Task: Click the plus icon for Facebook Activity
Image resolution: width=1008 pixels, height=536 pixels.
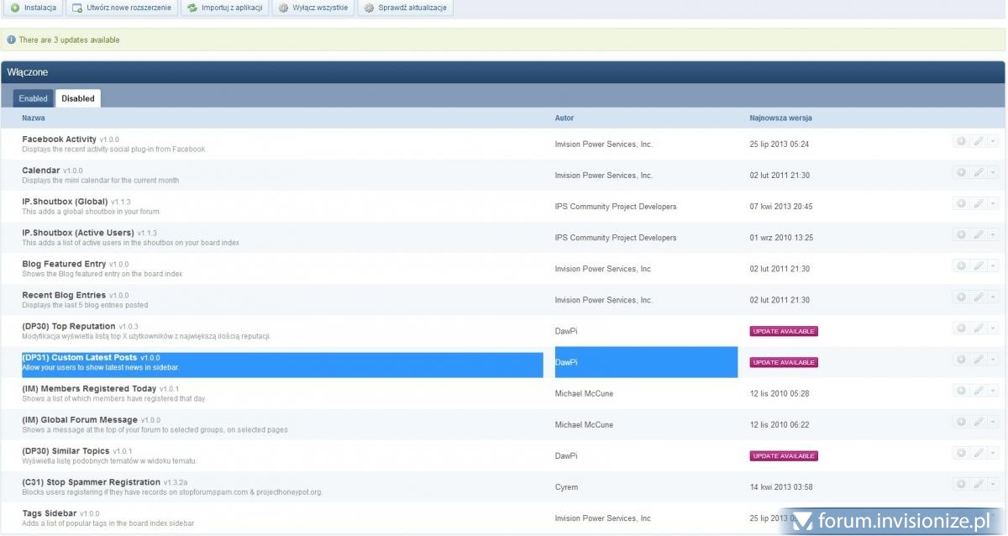Action: pos(961,141)
